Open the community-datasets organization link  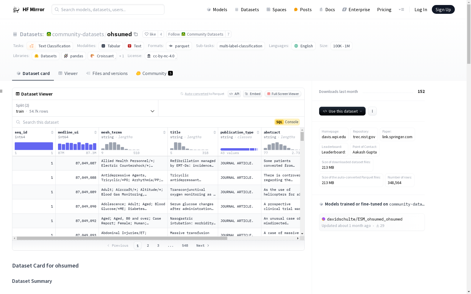(x=78, y=34)
